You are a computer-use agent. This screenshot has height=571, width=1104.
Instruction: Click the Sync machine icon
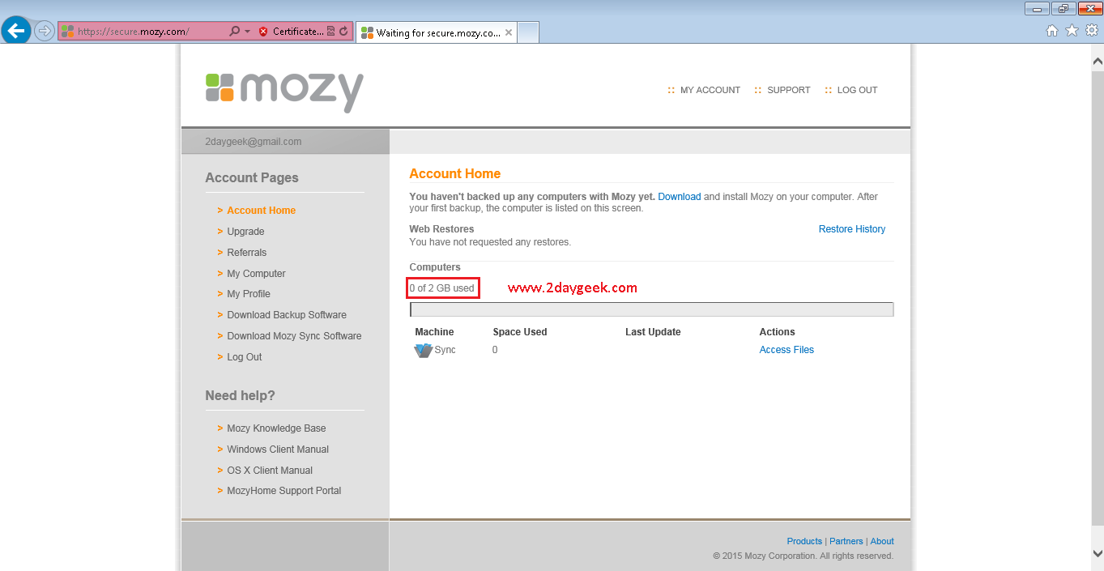[x=423, y=350]
